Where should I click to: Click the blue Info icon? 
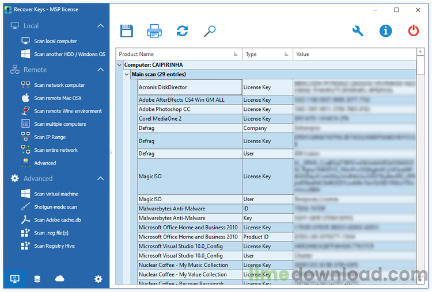[385, 31]
